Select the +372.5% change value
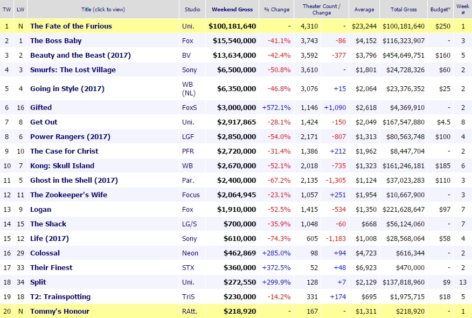The width and height of the screenshot is (472, 318). point(276,268)
